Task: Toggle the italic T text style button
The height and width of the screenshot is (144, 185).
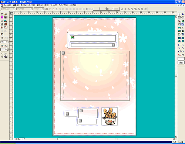Action: (x=53, y=9)
